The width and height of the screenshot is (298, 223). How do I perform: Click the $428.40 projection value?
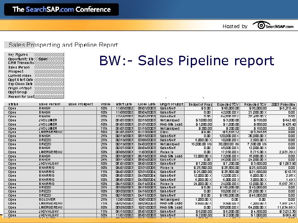point(289,124)
